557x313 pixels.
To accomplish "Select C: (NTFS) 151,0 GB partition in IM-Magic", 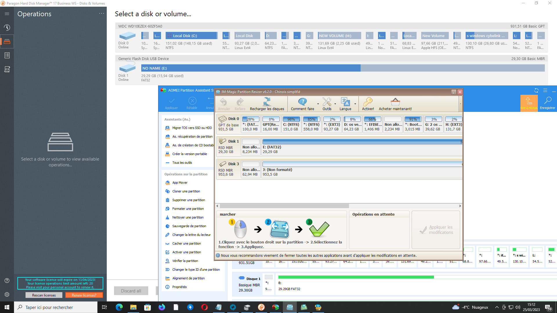I will coord(291,124).
